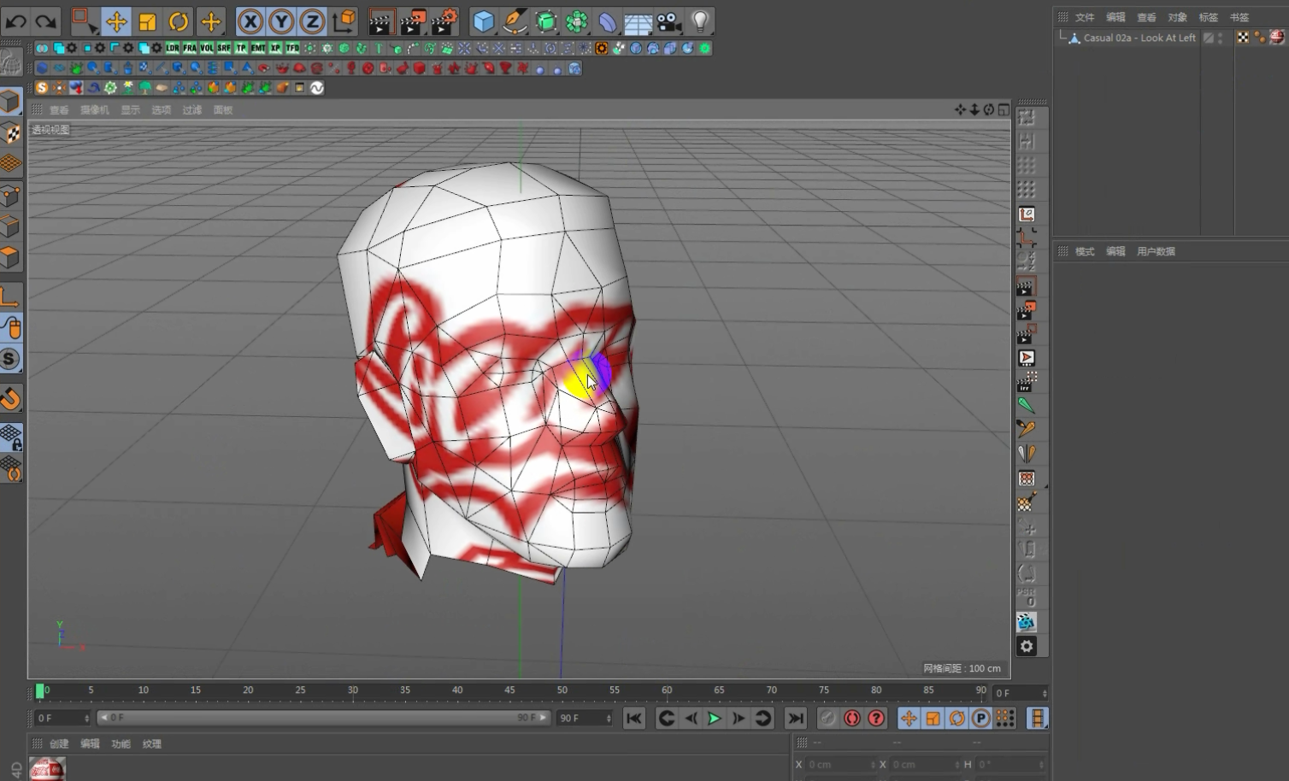Open viewport 过滤 menu
The width and height of the screenshot is (1289, 781).
pos(192,110)
